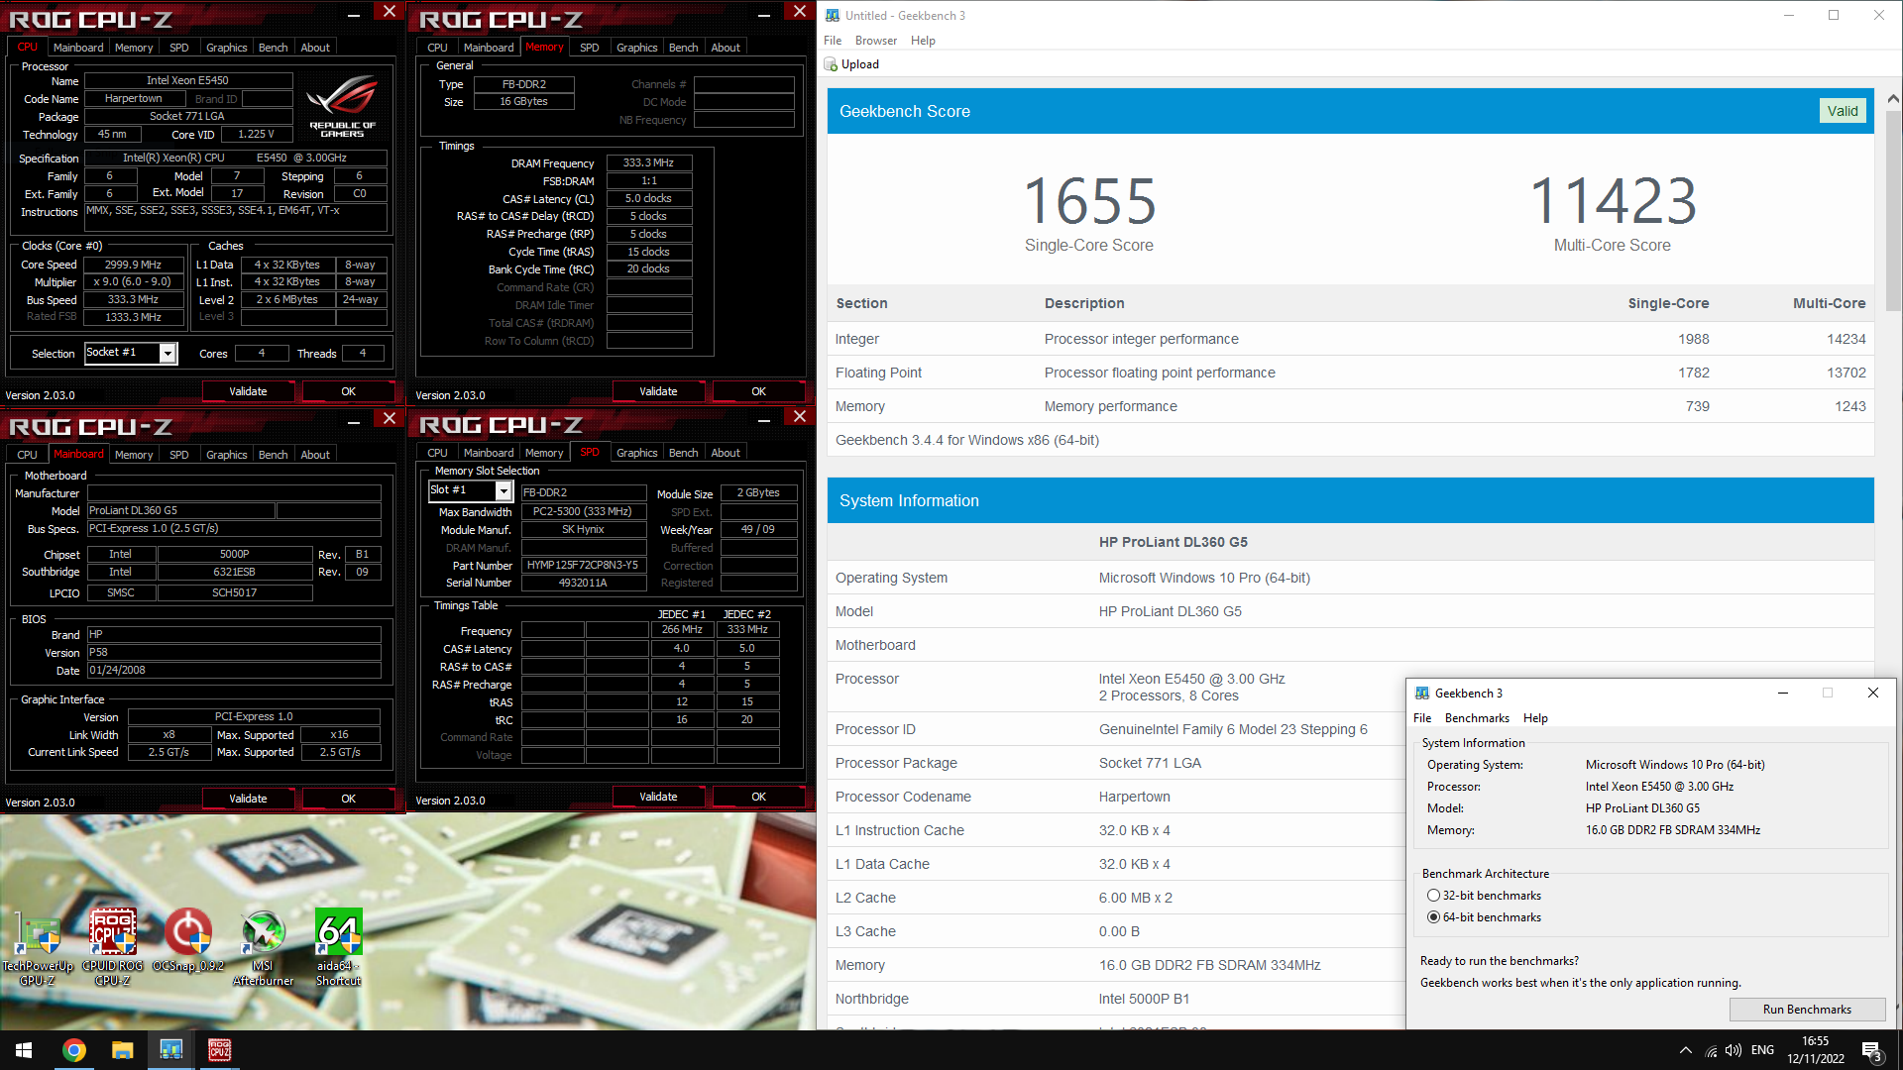
Task: Click the Memory performance row
Action: click(x=1350, y=406)
